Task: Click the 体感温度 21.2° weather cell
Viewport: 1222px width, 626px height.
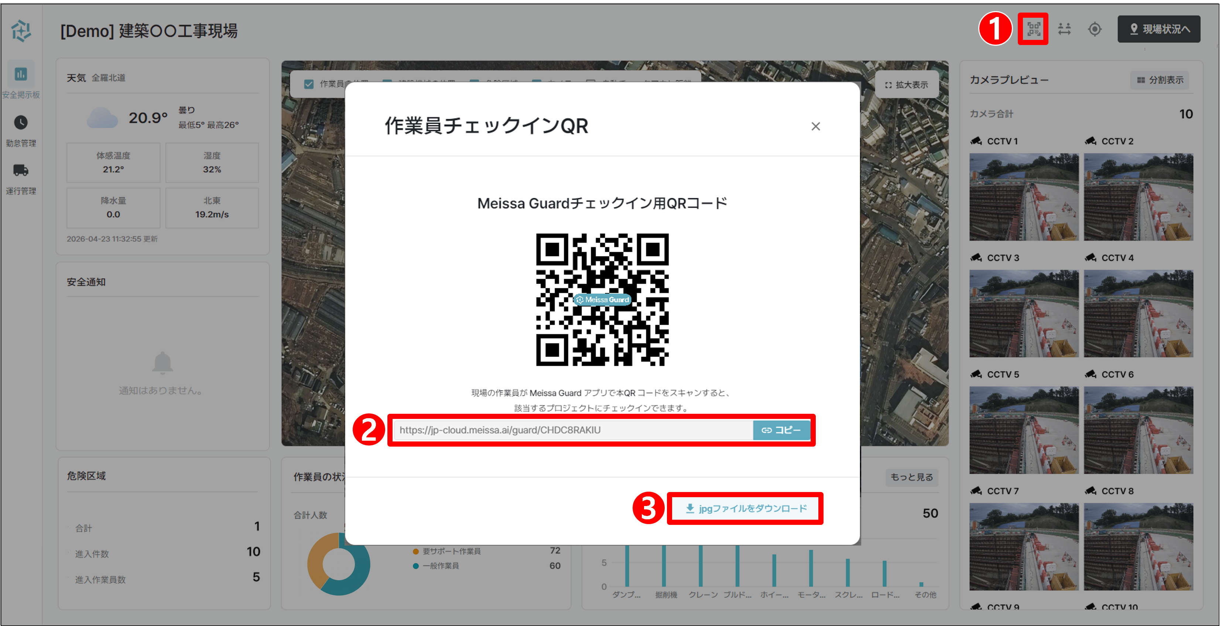Action: point(113,163)
